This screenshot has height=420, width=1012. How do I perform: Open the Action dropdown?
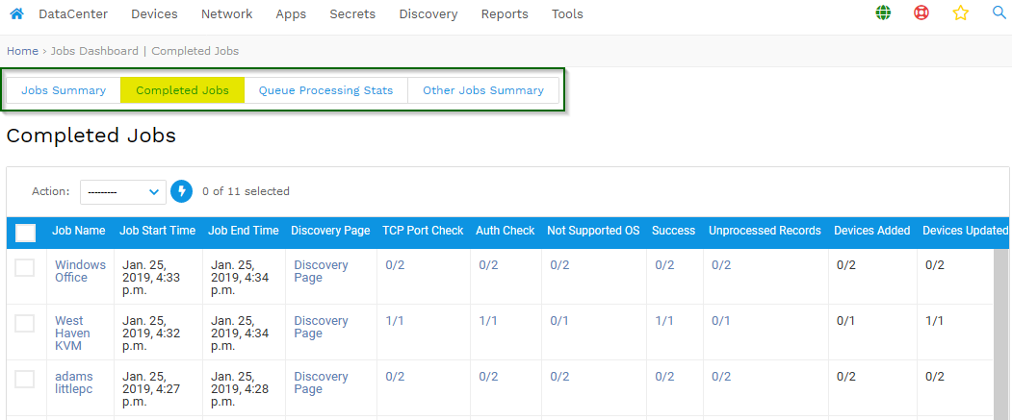(122, 191)
